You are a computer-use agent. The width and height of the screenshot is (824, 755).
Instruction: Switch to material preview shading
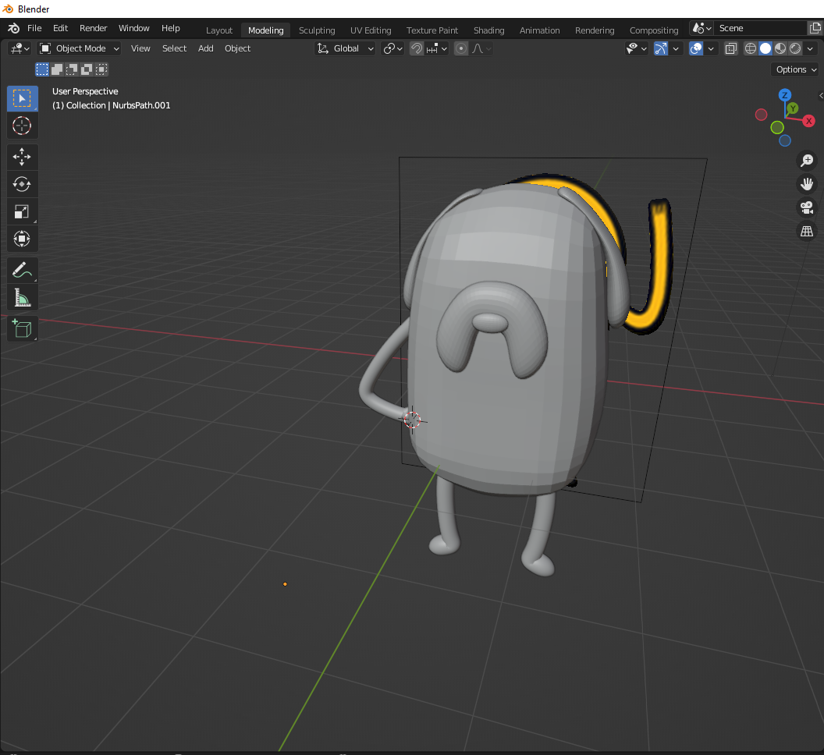tap(780, 49)
